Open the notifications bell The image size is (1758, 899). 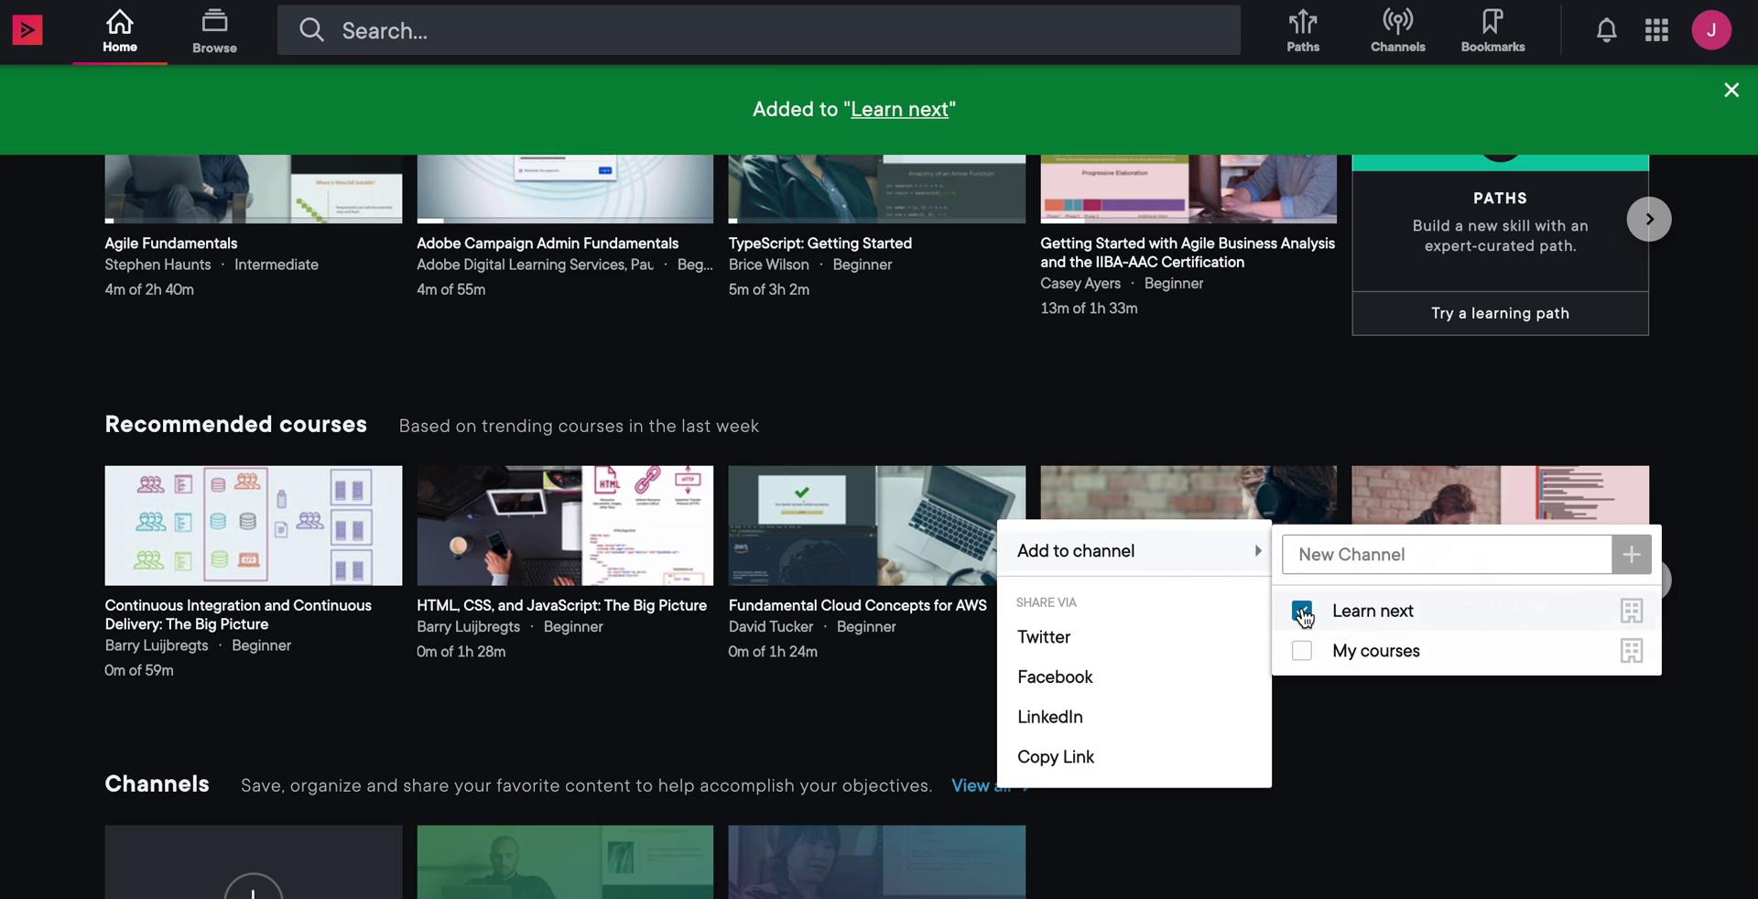[1606, 30]
